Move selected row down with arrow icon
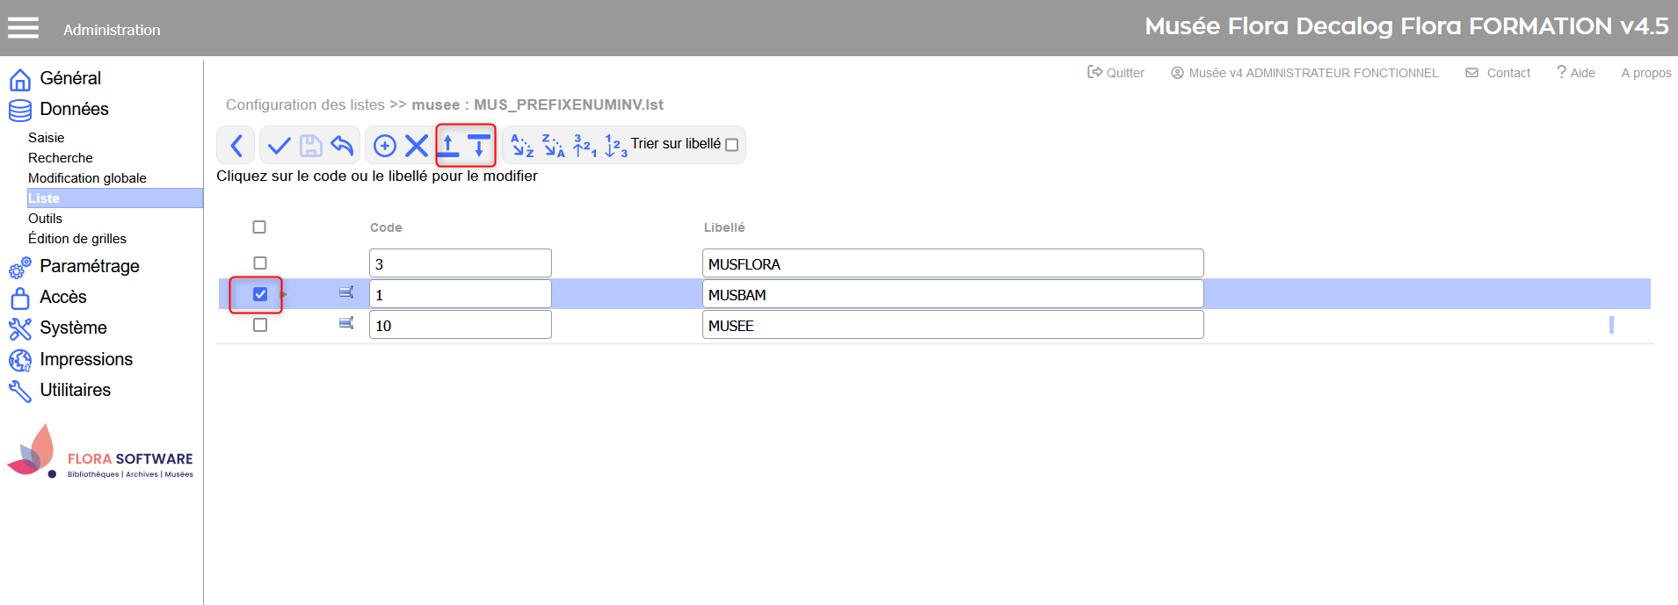This screenshot has width=1678, height=605. [x=479, y=146]
